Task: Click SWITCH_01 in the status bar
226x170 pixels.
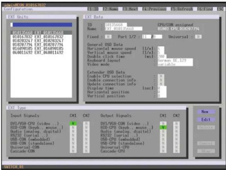Action: pos(14,167)
